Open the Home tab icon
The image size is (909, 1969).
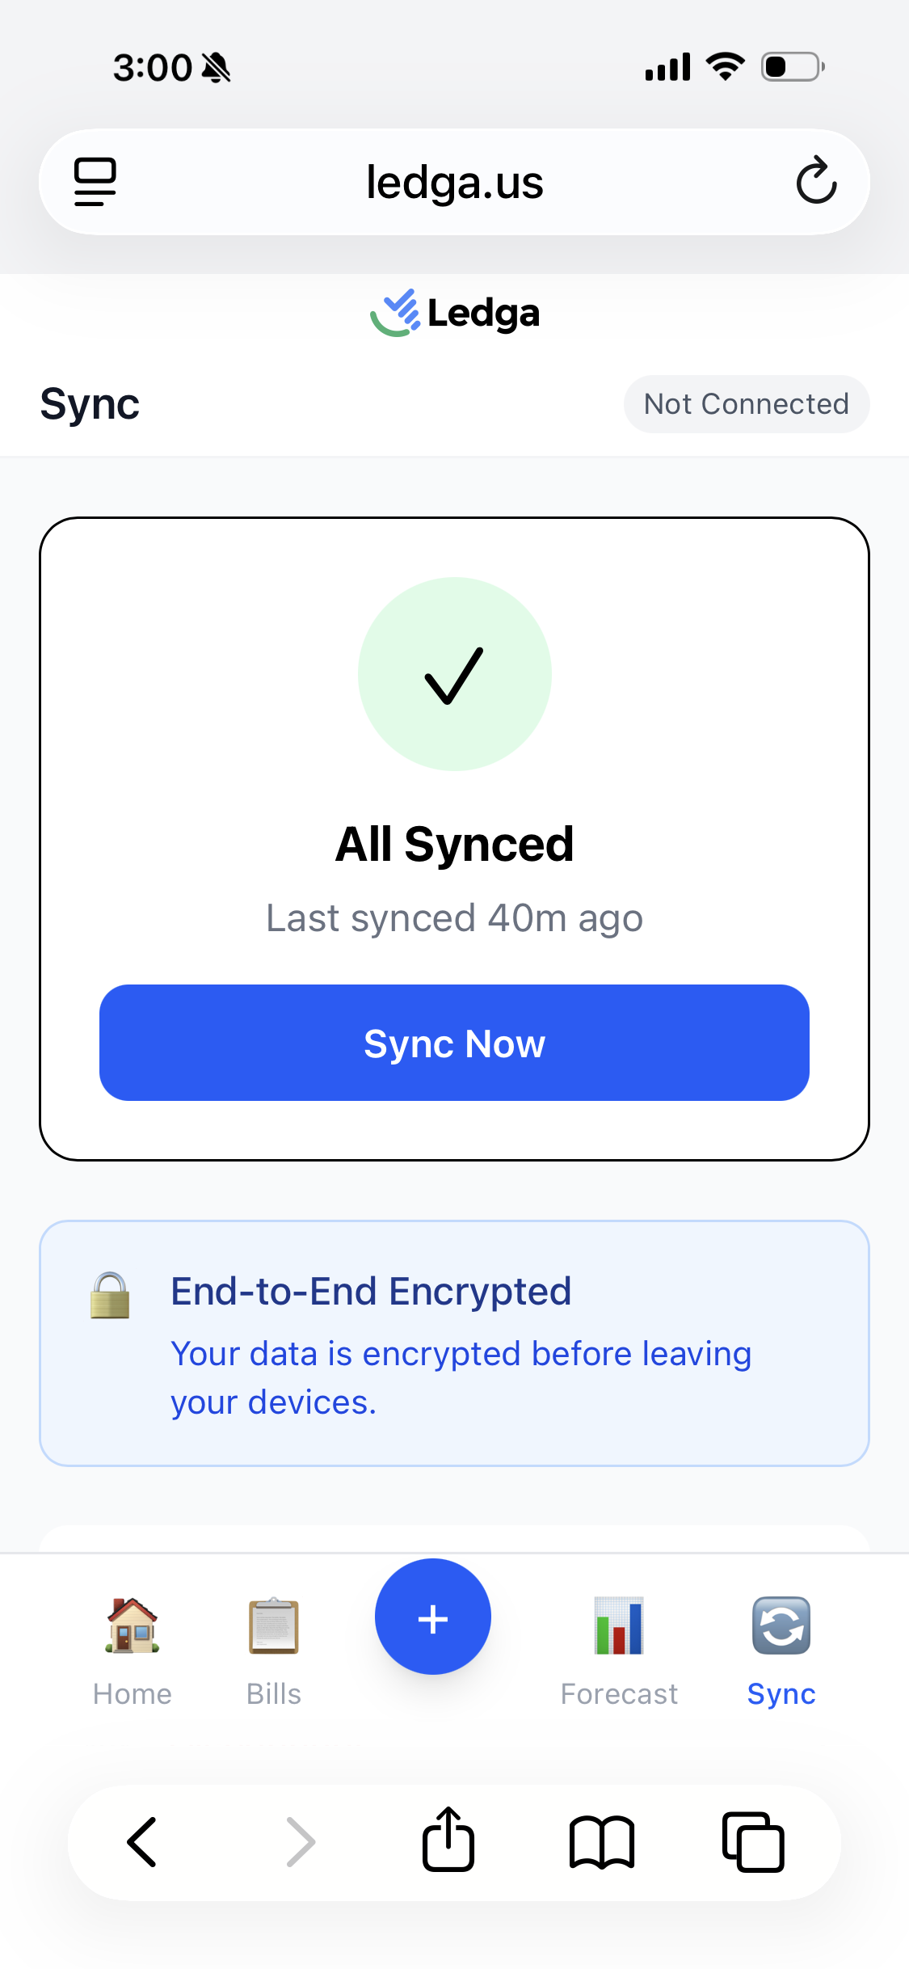132,1626
